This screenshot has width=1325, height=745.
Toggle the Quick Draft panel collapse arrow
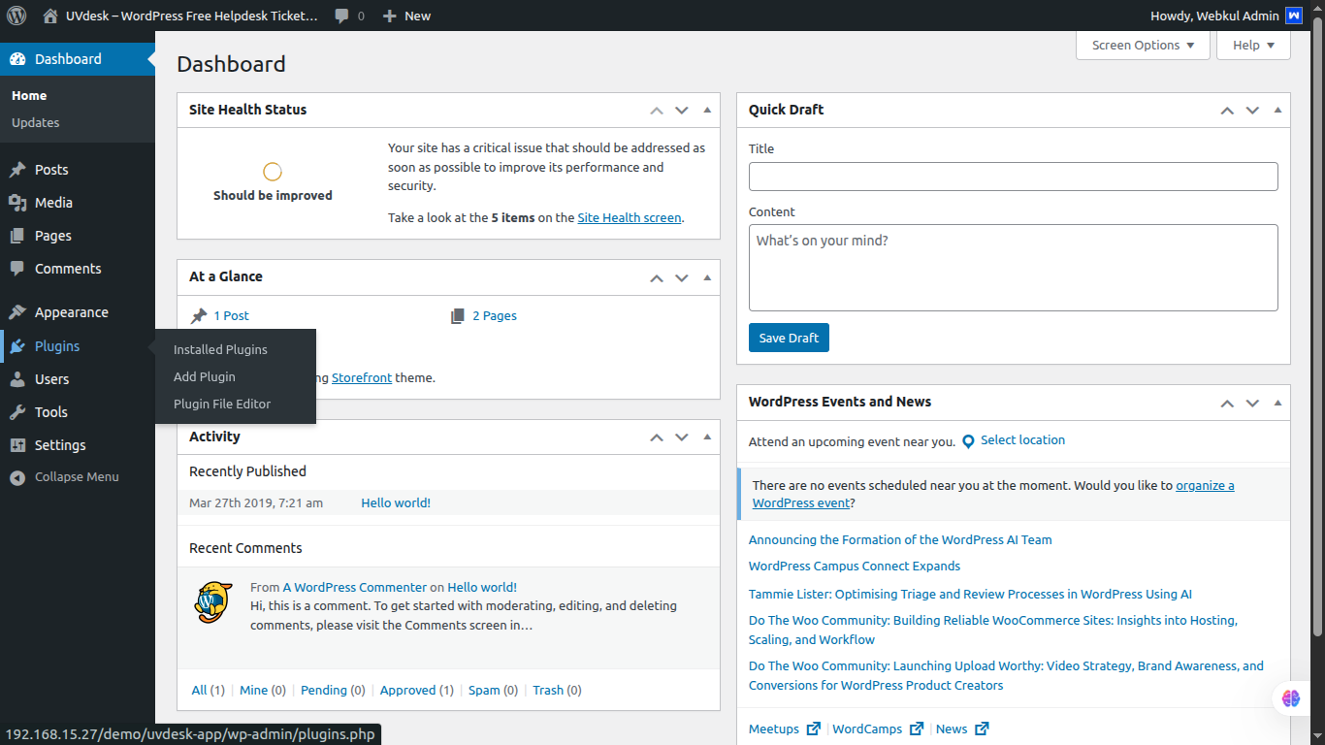click(1277, 110)
